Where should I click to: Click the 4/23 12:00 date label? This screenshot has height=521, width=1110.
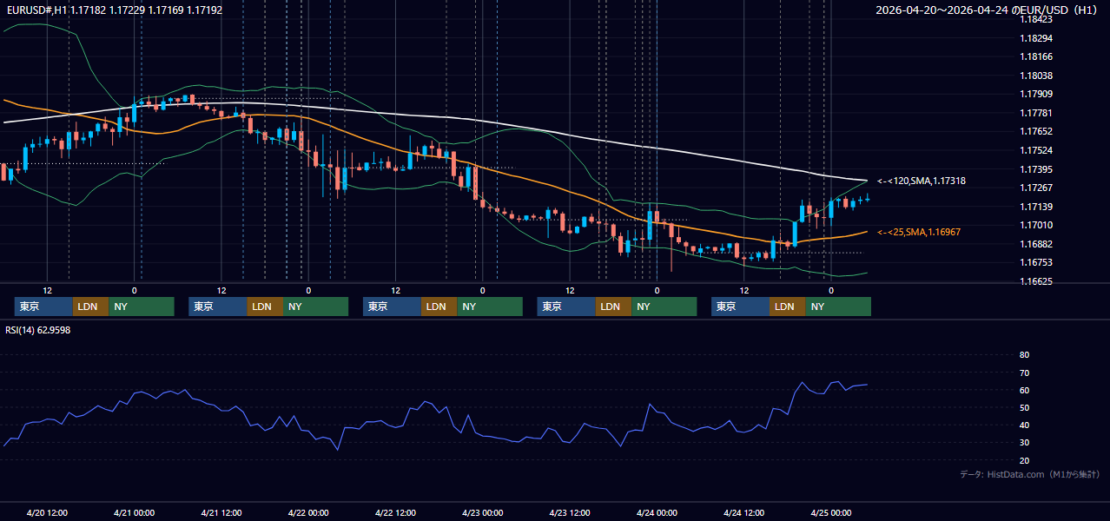pyautogui.click(x=570, y=512)
